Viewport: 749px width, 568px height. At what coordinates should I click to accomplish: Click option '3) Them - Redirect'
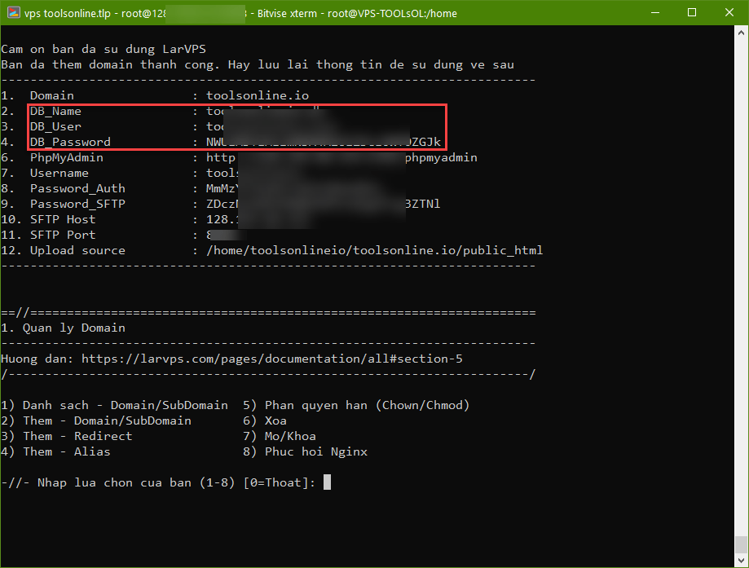(x=66, y=436)
